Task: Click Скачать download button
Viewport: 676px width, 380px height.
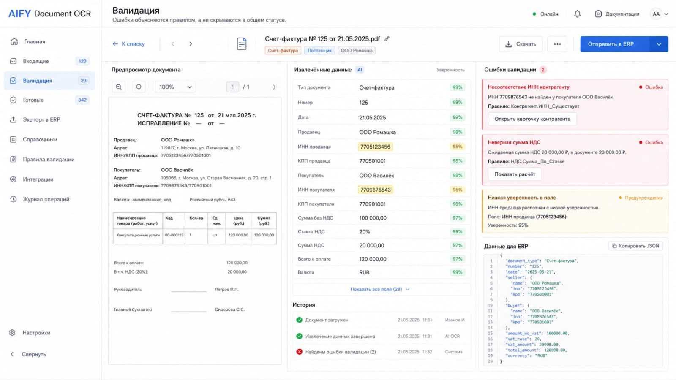Action: point(521,44)
